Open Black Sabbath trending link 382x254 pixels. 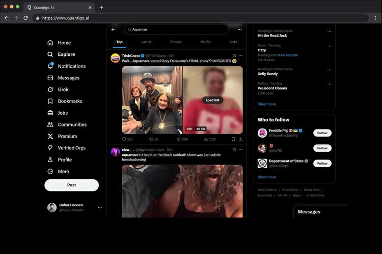[x=288, y=55]
